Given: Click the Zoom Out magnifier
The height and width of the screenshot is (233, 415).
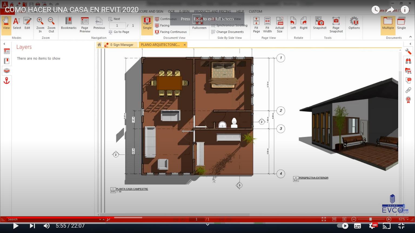Looking at the screenshot, I should [x=51, y=25].
